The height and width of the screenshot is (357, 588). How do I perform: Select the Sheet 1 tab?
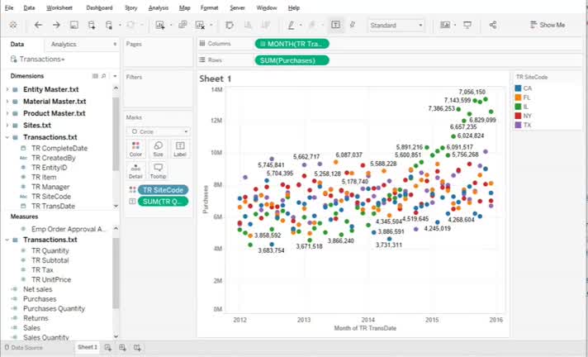pos(88,347)
